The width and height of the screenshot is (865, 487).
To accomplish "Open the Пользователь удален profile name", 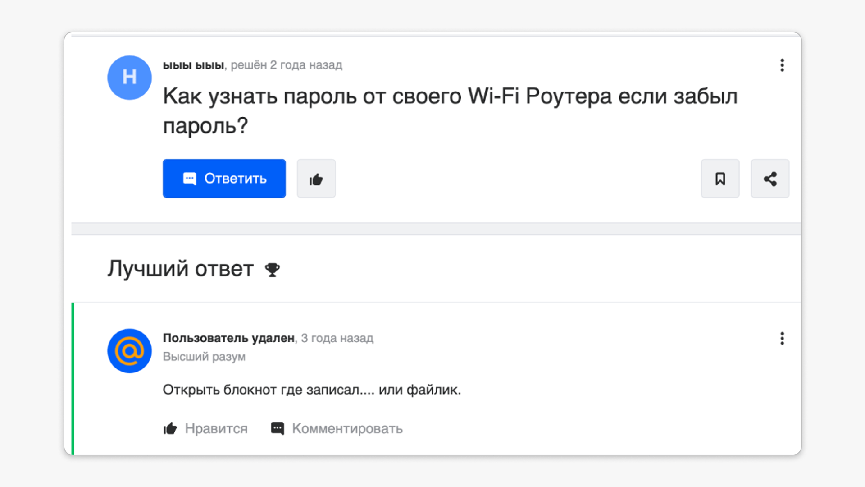I will tap(228, 338).
